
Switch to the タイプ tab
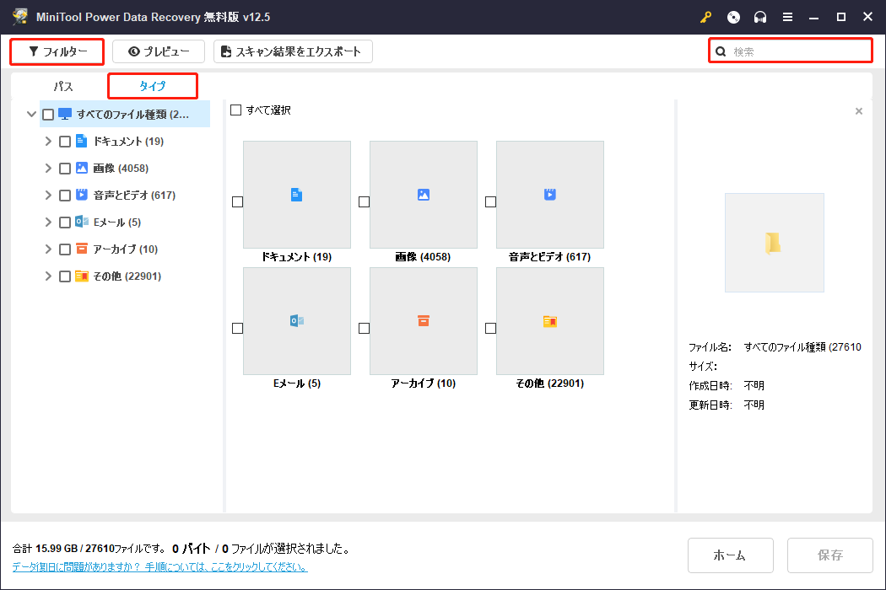[153, 86]
